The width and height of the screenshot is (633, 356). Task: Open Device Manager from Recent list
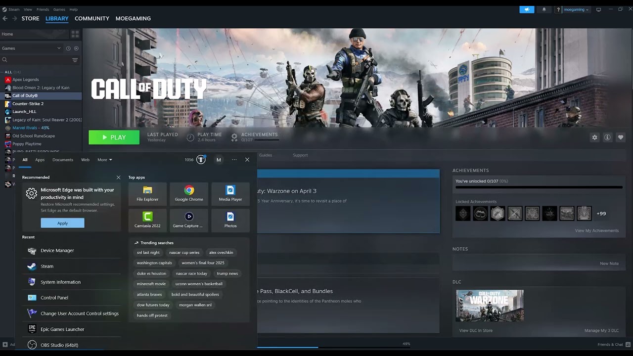tap(71, 251)
